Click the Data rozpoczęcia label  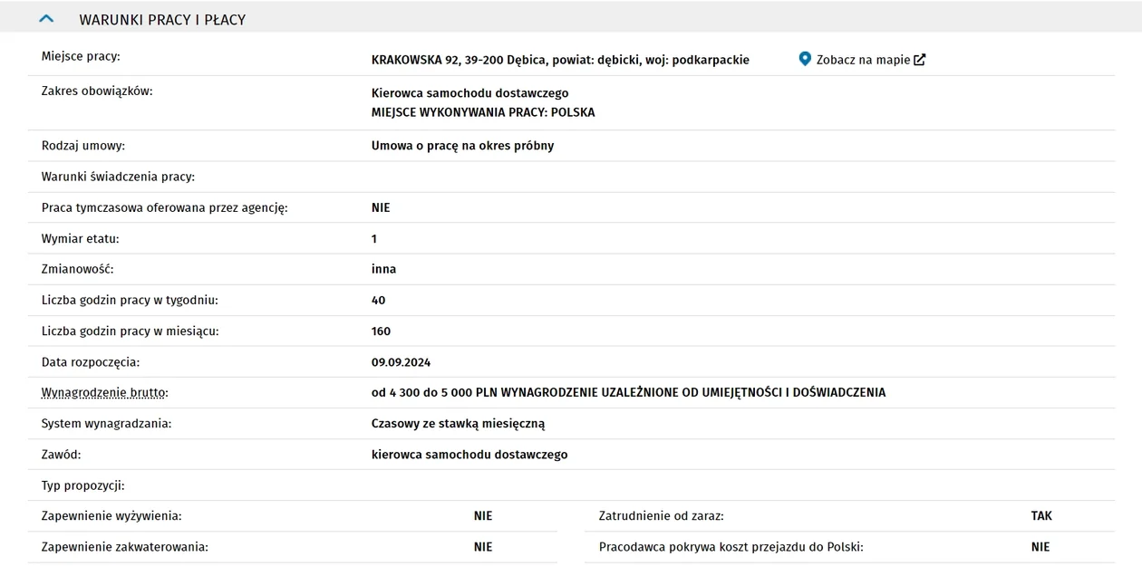(x=91, y=362)
